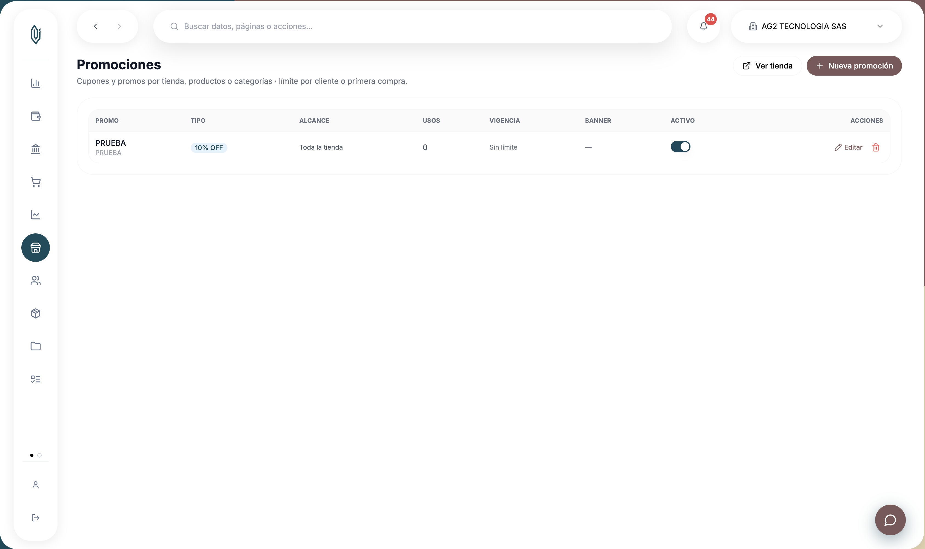Image resolution: width=925 pixels, height=549 pixels.
Task: Click the ACTIVO column header
Action: pos(682,121)
